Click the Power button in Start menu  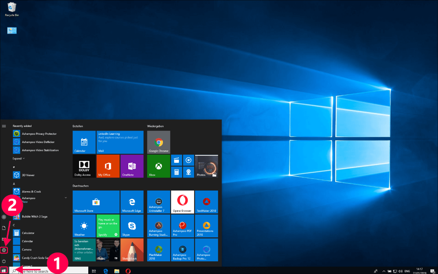click(4, 261)
